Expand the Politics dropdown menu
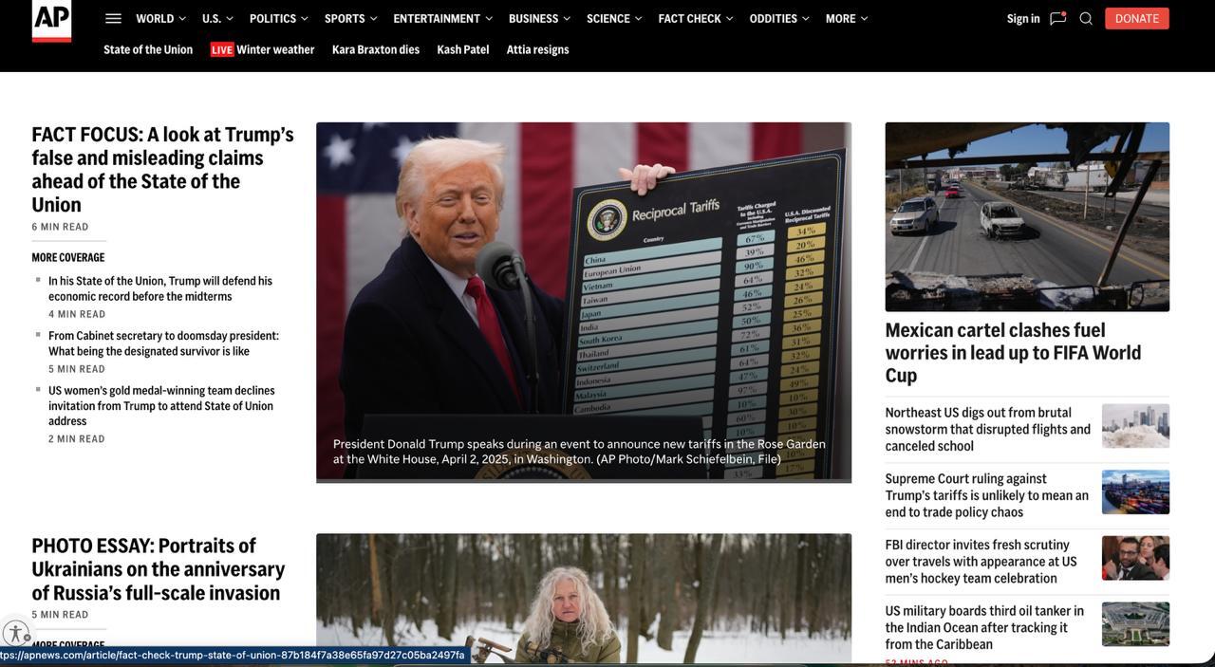 pyautogui.click(x=278, y=19)
